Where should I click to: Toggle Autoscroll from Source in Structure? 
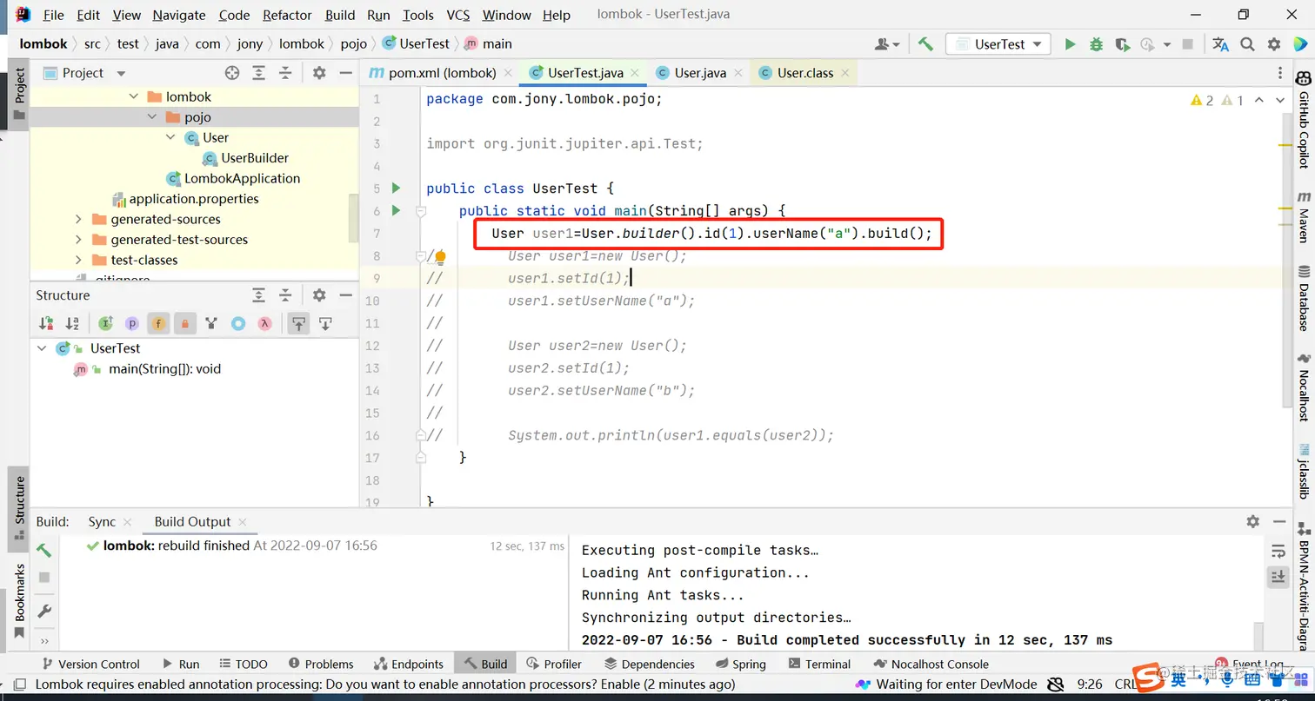pyautogui.click(x=325, y=324)
